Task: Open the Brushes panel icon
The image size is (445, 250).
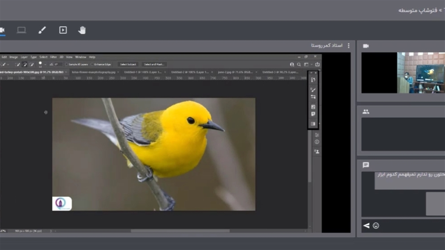Action: (x=313, y=90)
